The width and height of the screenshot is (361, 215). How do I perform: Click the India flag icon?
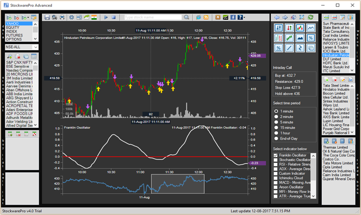(94, 17)
